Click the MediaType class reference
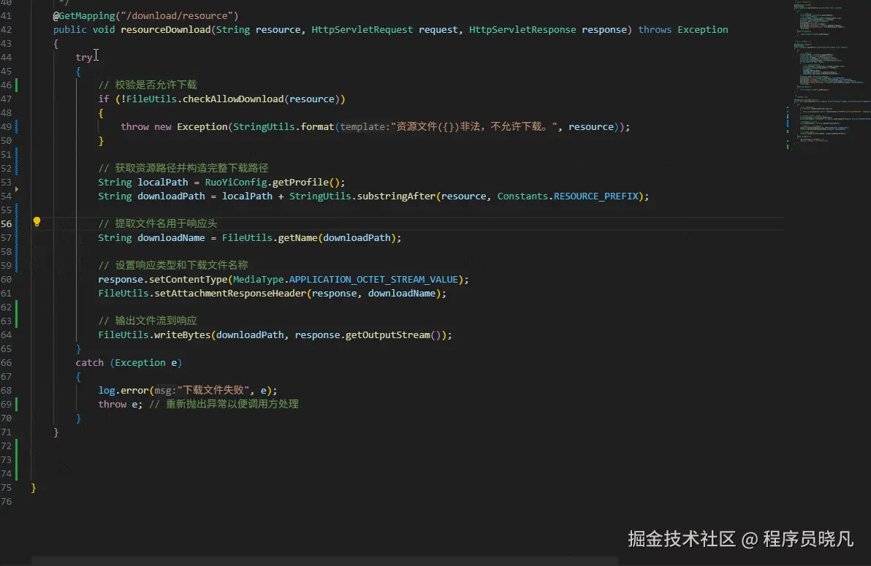The image size is (871, 566). (258, 280)
